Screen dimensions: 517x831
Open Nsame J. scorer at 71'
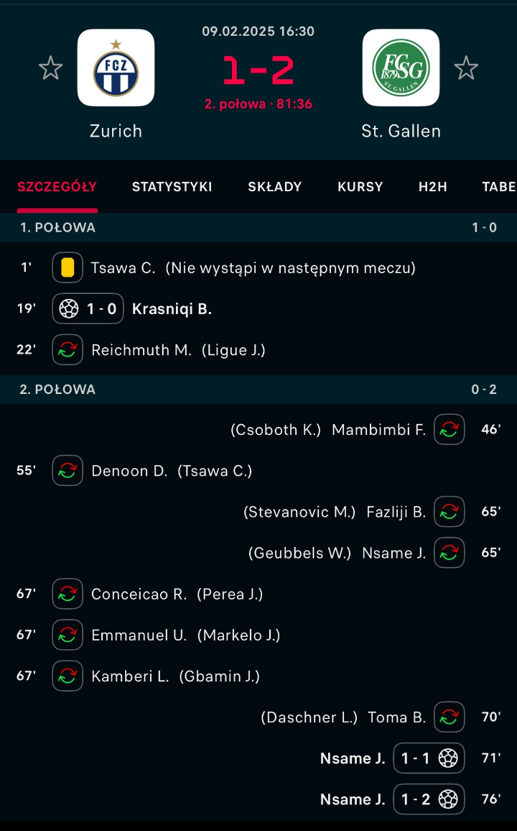[353, 758]
